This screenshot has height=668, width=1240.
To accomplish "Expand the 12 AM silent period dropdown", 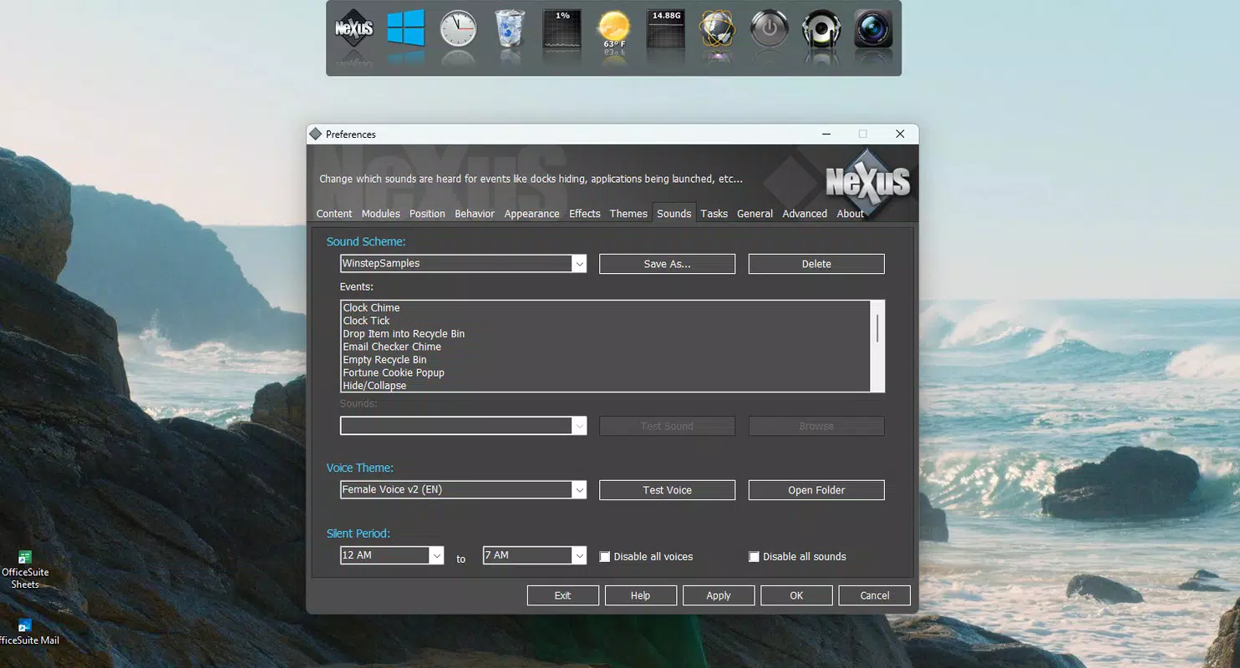I will [436, 555].
